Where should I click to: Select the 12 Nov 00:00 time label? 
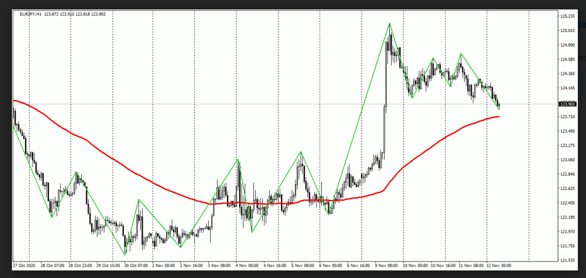[497, 265]
